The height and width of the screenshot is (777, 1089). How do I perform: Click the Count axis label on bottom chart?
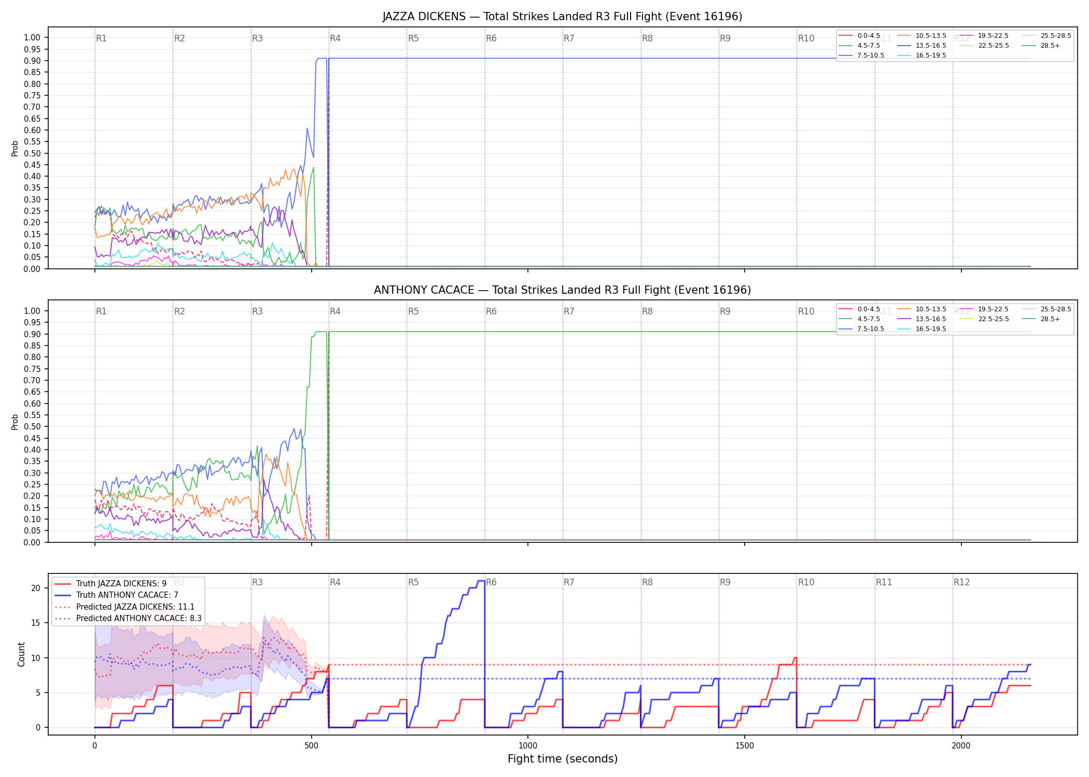21,654
